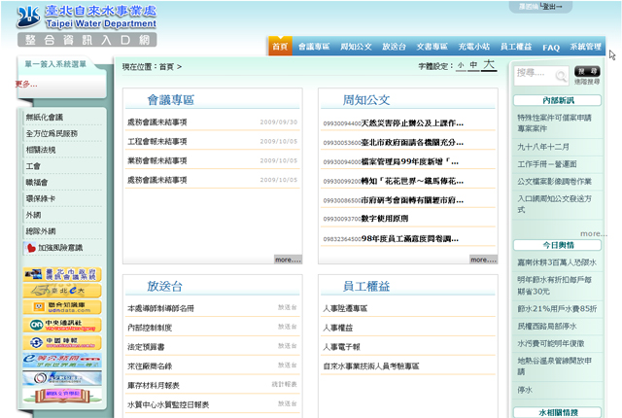622x418 pixels.
Task: Open 公文檔案影像調卷作業 in 內部新訊
Action: pyautogui.click(x=554, y=181)
